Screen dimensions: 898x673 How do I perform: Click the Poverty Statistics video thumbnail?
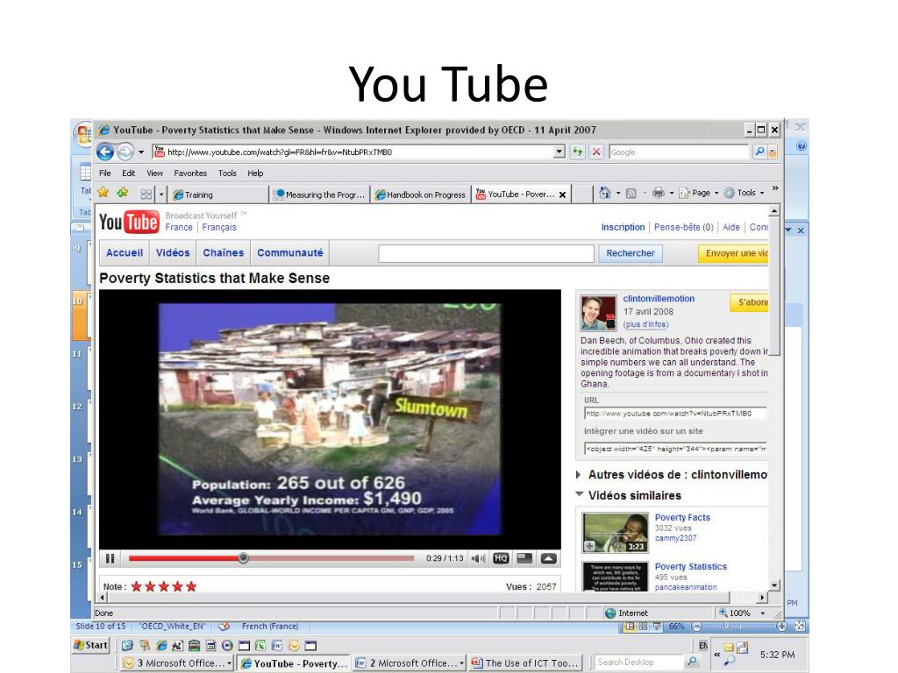pos(615,577)
